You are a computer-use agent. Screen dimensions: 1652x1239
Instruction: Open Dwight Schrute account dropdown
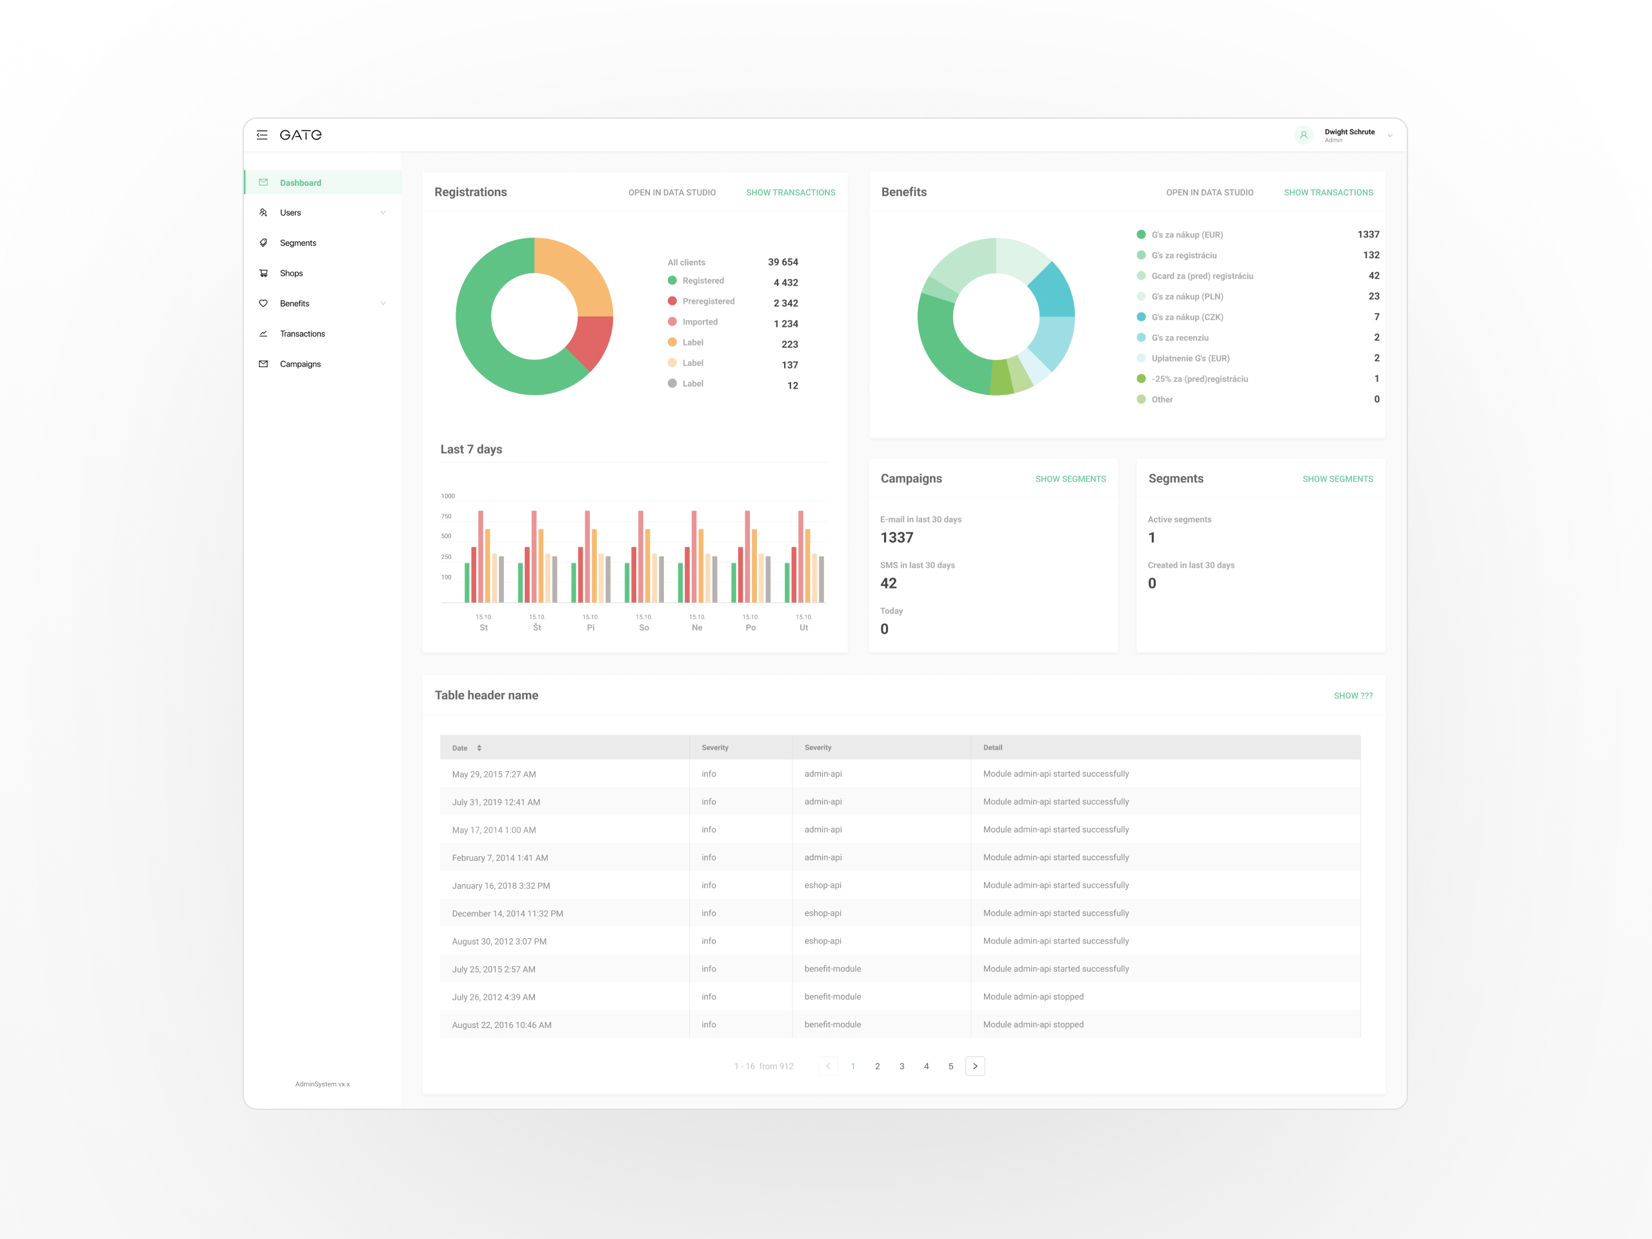tap(1389, 135)
